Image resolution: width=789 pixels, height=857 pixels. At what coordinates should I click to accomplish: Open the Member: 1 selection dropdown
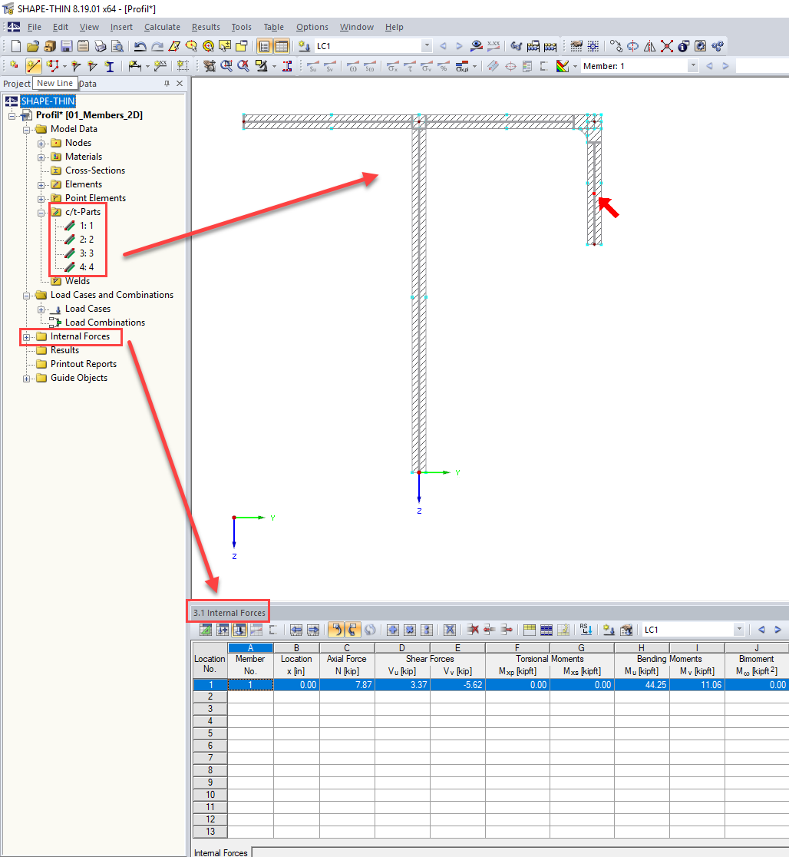click(x=693, y=65)
